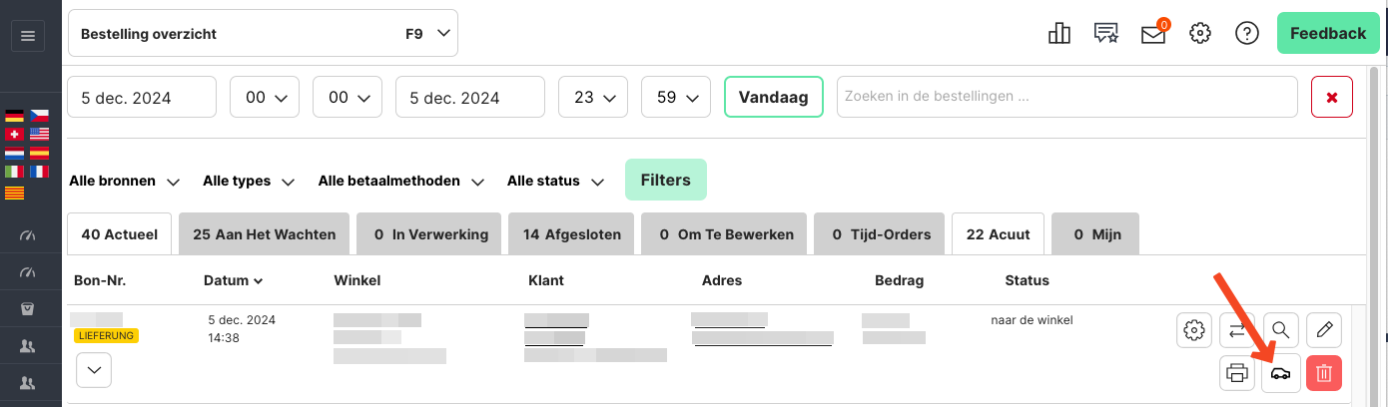Open the mail inbox icon with badge
Screen dimensions: 1388x407
[1153, 34]
